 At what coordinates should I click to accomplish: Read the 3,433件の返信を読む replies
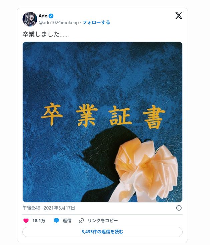[x=102, y=232]
